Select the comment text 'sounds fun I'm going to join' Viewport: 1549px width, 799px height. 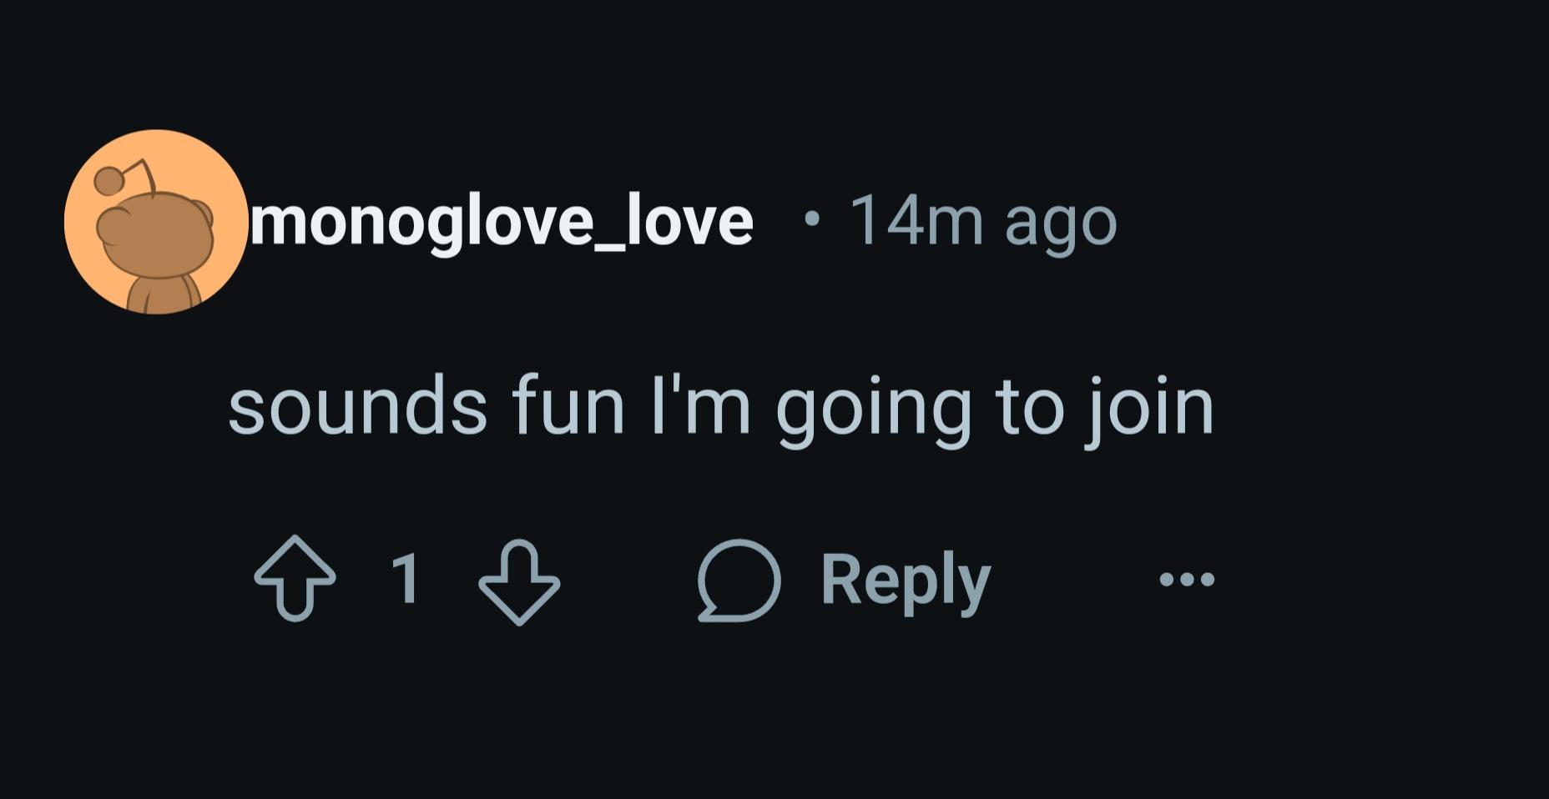(720, 407)
